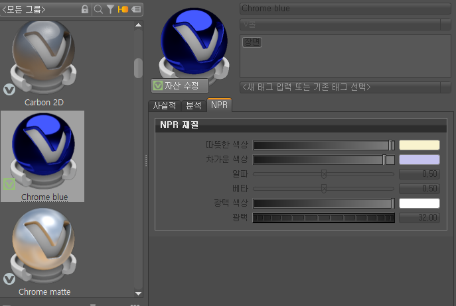Click the material list scrollbar thumb
This screenshot has width=456, height=306.
pyautogui.click(x=139, y=68)
